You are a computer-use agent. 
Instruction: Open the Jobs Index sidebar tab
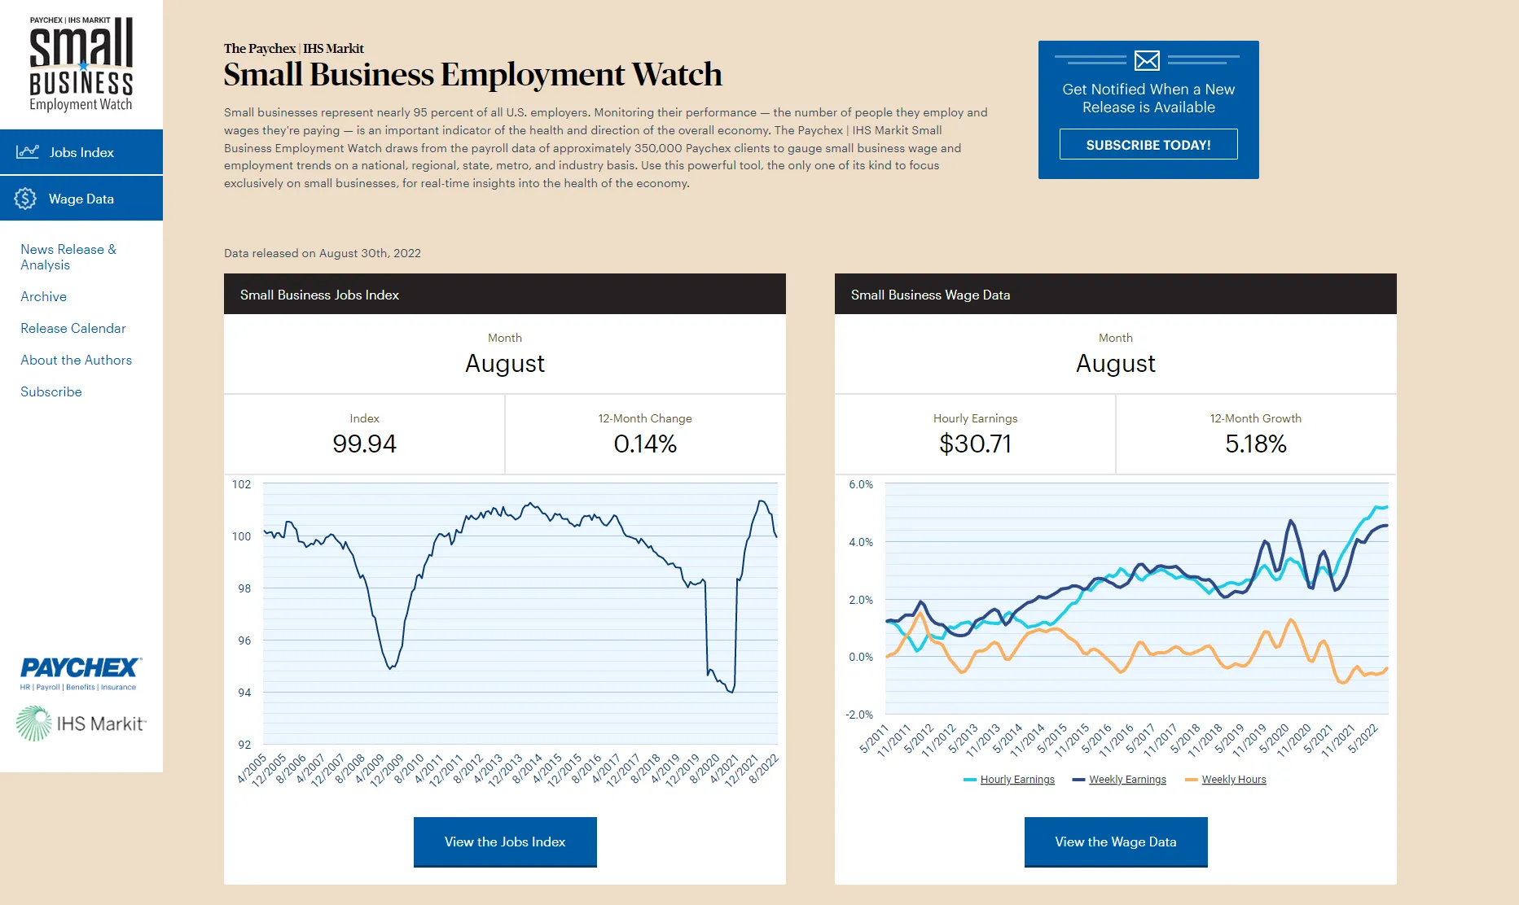[x=81, y=152]
